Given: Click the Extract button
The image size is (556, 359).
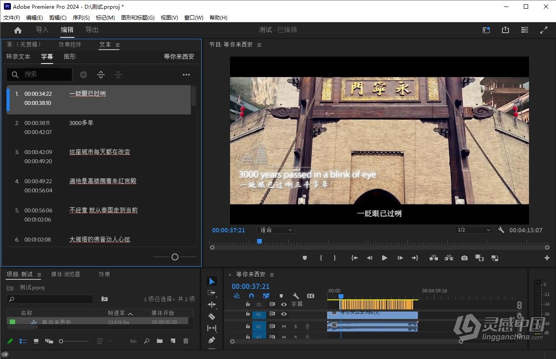Looking at the screenshot, I should (x=449, y=258).
